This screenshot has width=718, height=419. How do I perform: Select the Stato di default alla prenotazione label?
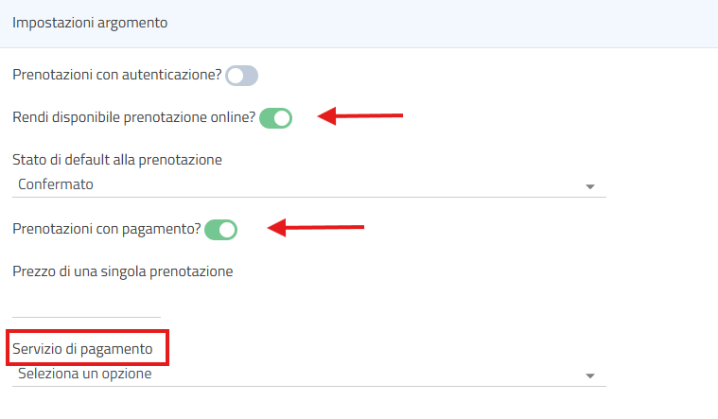117,160
